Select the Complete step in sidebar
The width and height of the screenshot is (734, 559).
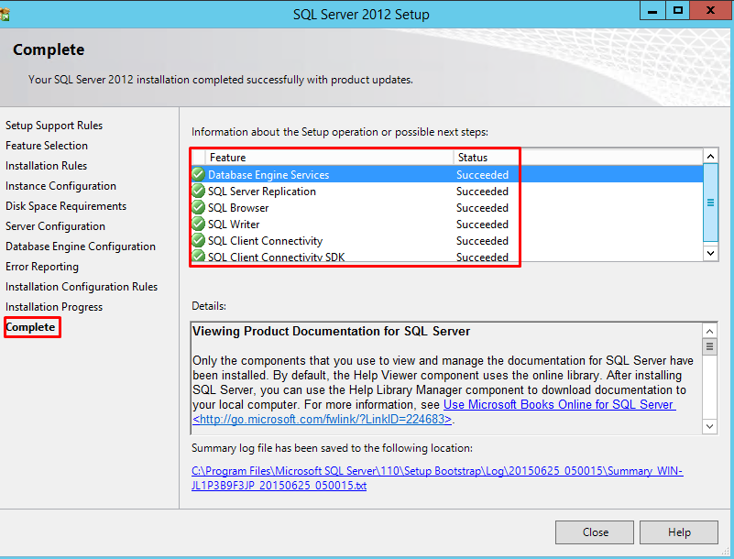pos(30,327)
